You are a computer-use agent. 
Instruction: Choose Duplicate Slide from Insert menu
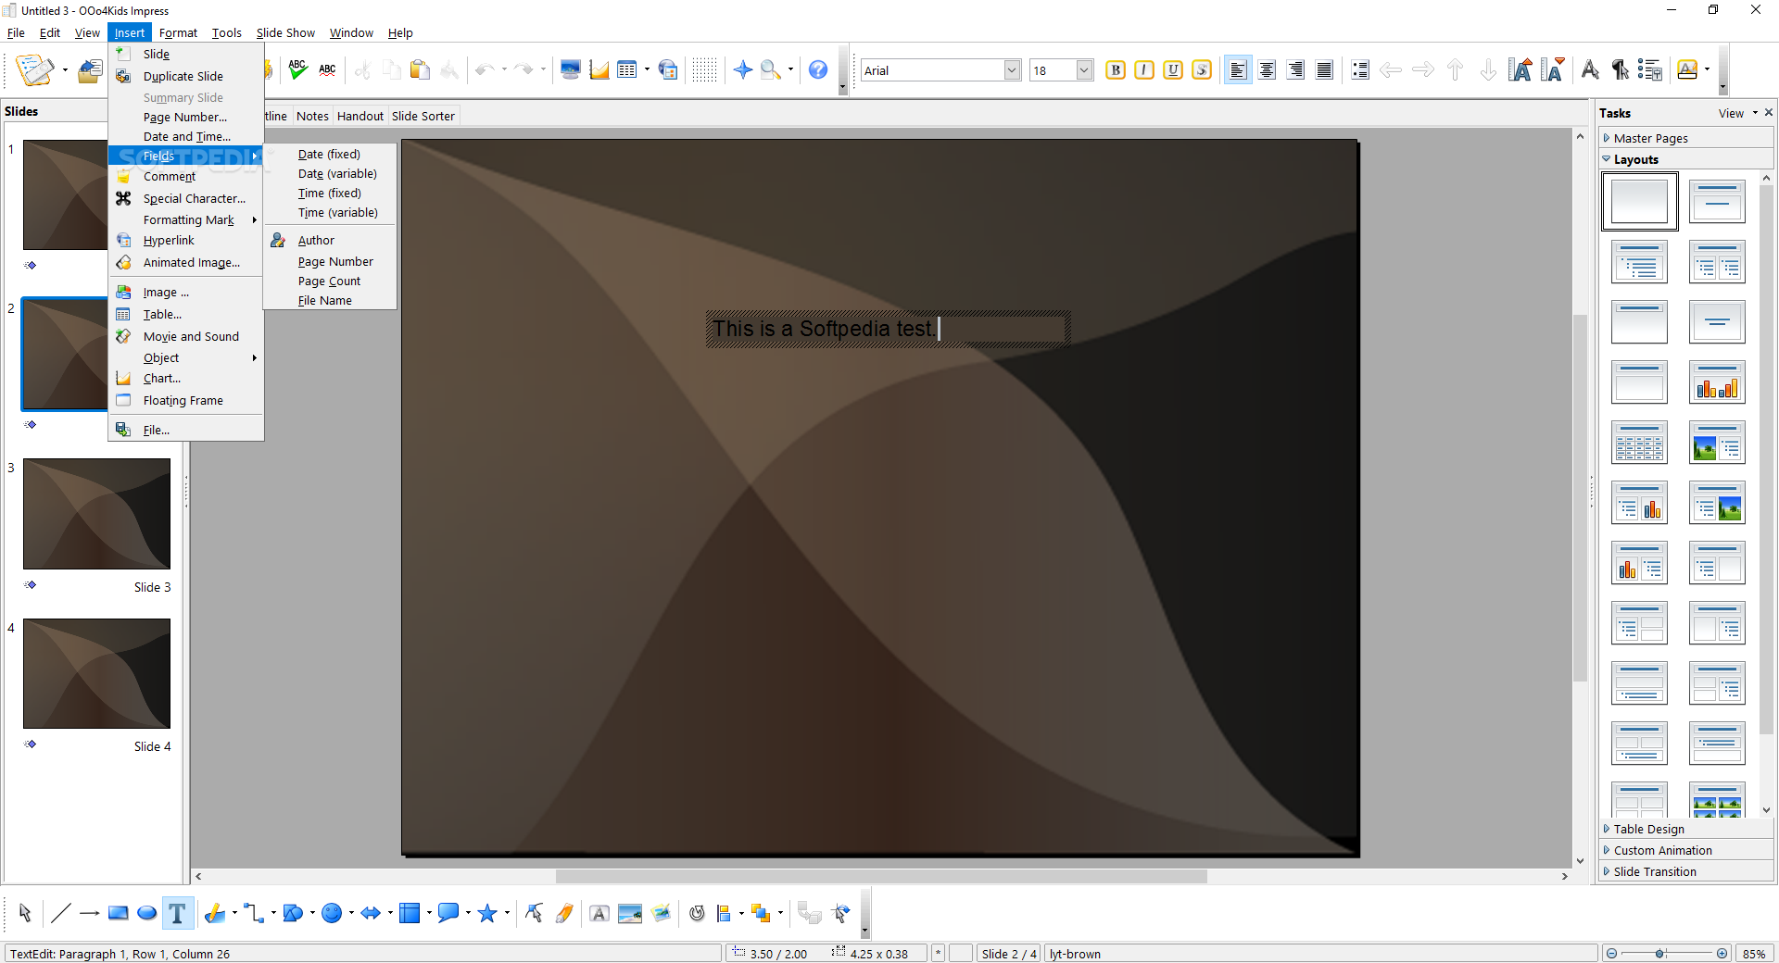click(183, 76)
